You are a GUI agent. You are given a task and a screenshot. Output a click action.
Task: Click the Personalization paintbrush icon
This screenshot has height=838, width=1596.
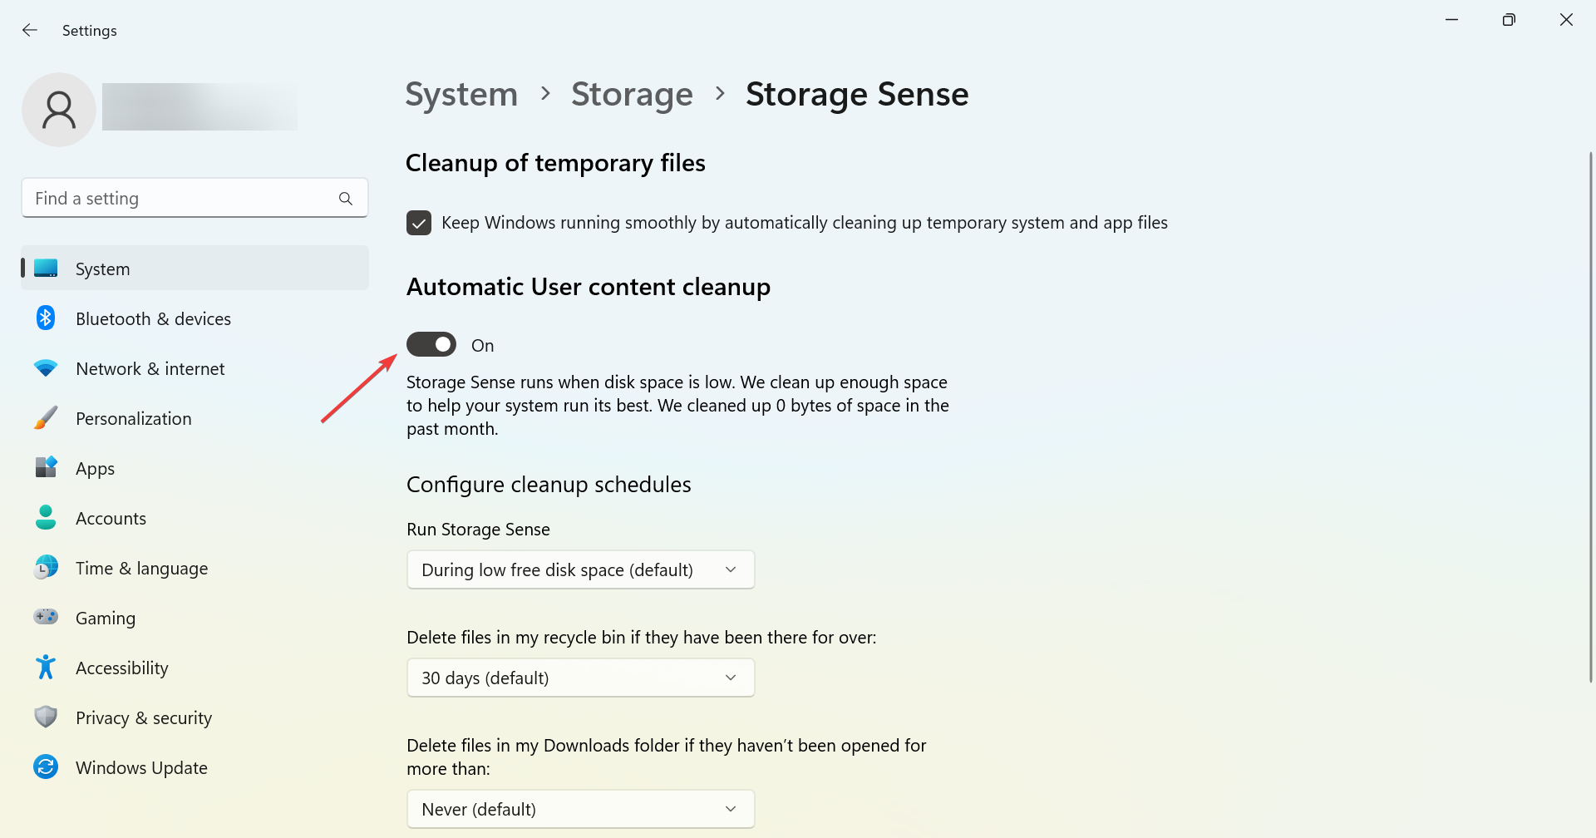tap(46, 418)
